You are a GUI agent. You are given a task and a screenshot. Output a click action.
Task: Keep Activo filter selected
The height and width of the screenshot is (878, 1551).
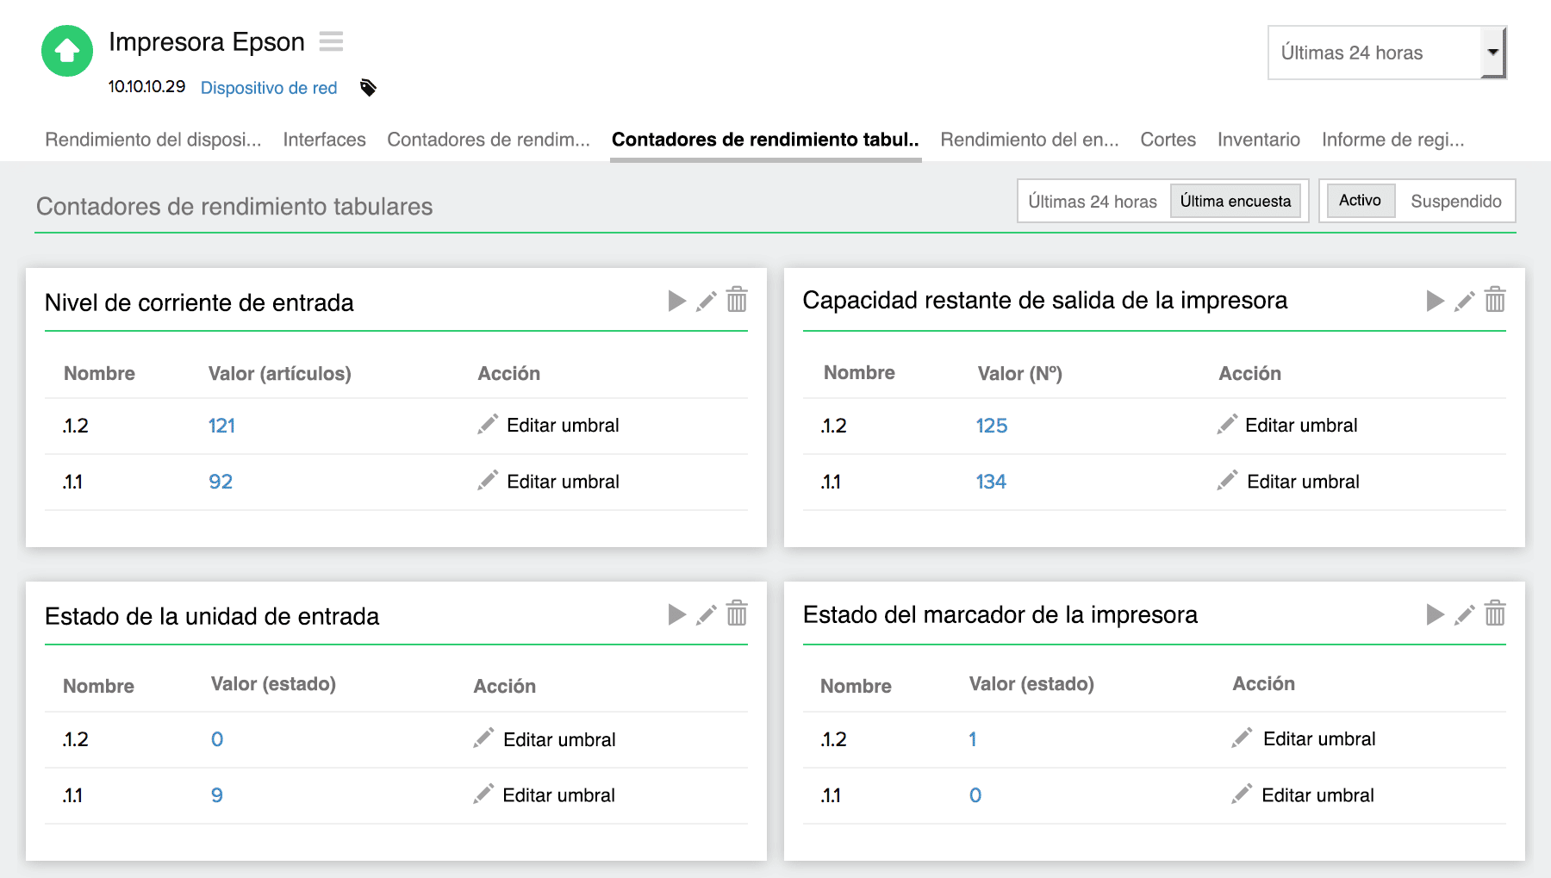(x=1360, y=200)
